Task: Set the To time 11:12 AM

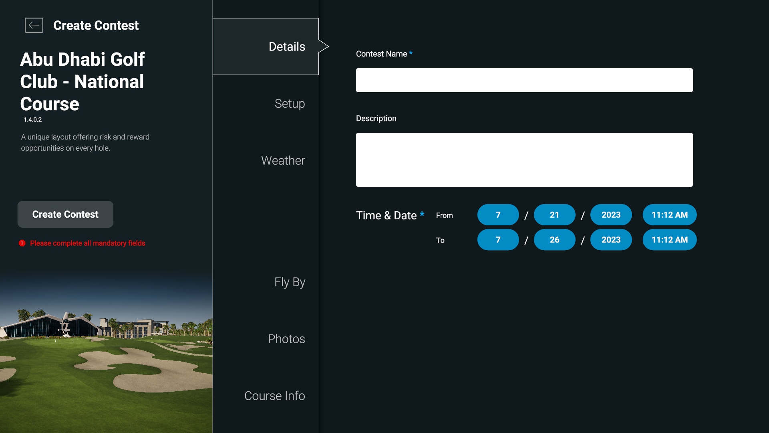Action: (x=670, y=240)
